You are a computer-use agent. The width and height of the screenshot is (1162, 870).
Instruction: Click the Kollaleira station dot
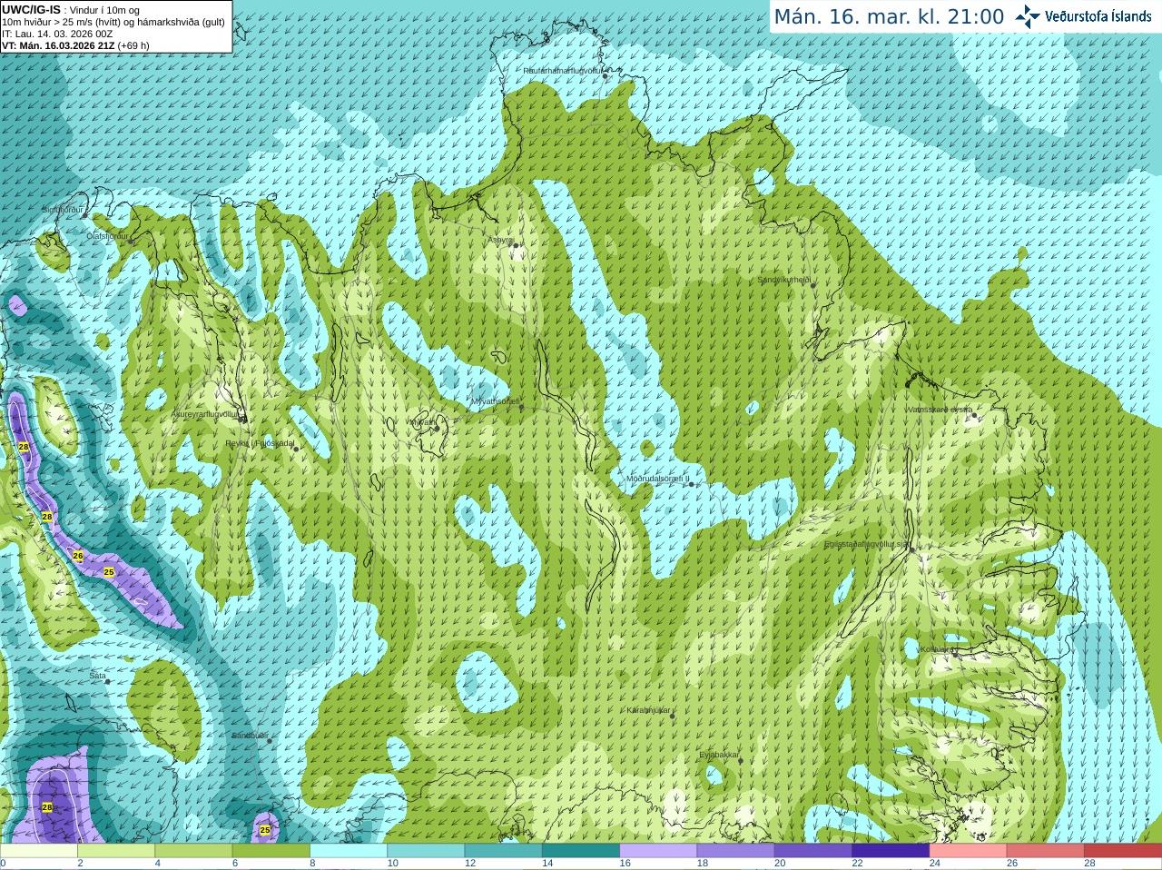pyautogui.click(x=955, y=653)
